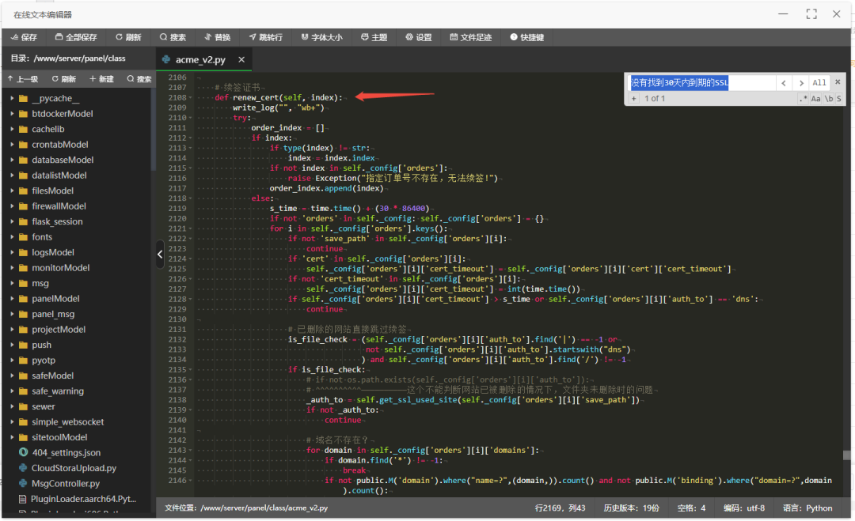Collapse the sidebar with the left chevron handle
Screen dimensions: 855x521
coord(160,254)
